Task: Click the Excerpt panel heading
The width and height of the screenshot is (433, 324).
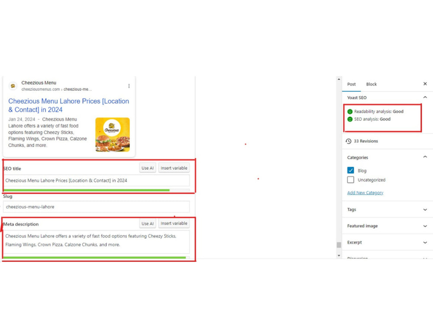Action: tap(354, 242)
